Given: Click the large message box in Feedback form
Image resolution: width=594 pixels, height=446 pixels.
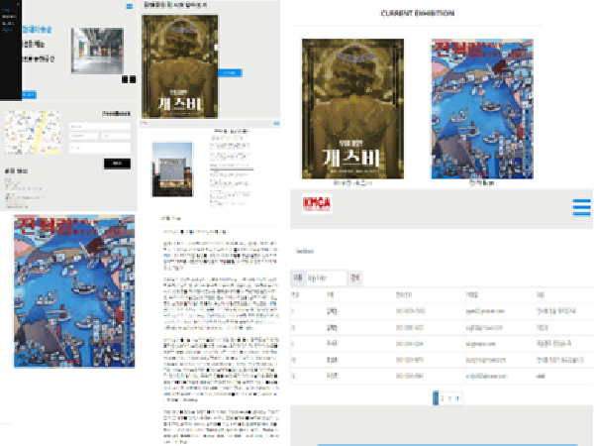Looking at the screenshot, I should [x=99, y=148].
